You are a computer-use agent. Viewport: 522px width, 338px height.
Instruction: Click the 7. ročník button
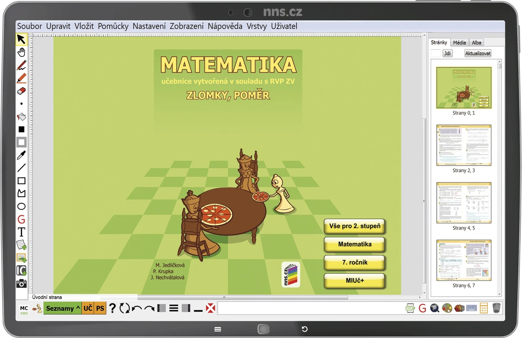[355, 263]
